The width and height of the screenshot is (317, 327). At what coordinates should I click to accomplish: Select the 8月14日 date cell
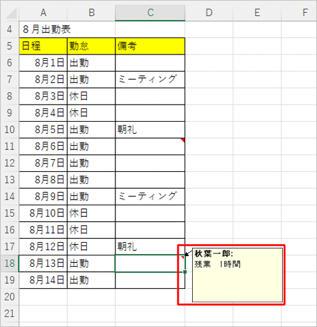43,280
